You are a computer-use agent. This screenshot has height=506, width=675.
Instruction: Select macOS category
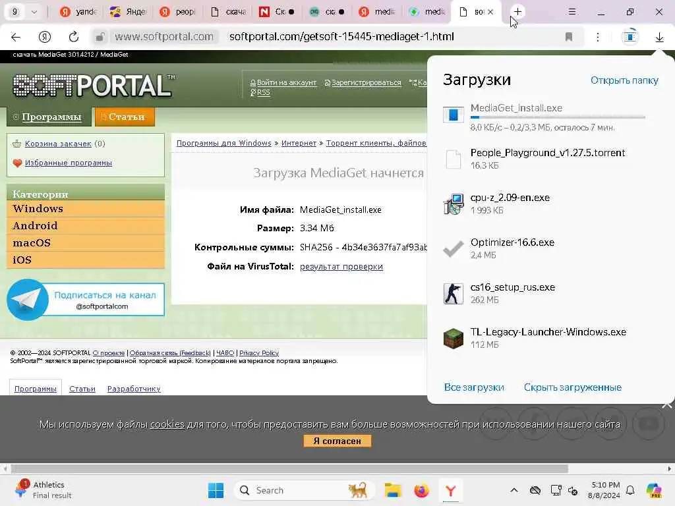86,243
